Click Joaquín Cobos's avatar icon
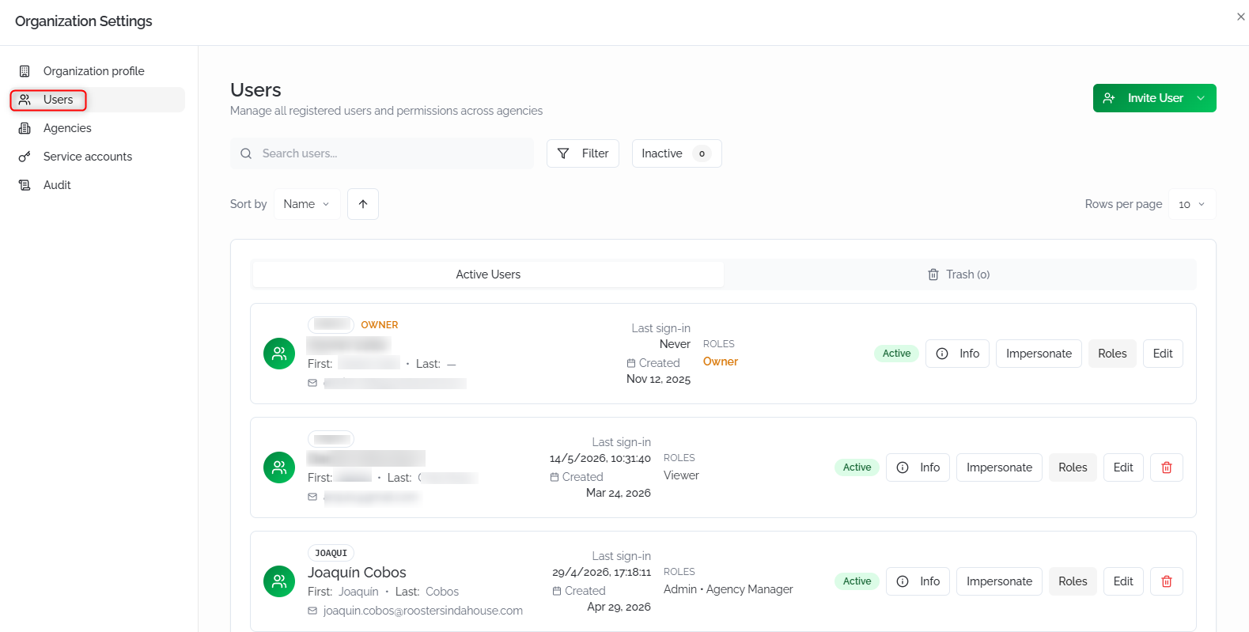 coord(279,581)
